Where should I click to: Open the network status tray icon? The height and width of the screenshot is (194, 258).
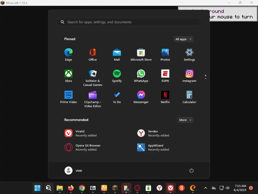[x=222, y=188]
